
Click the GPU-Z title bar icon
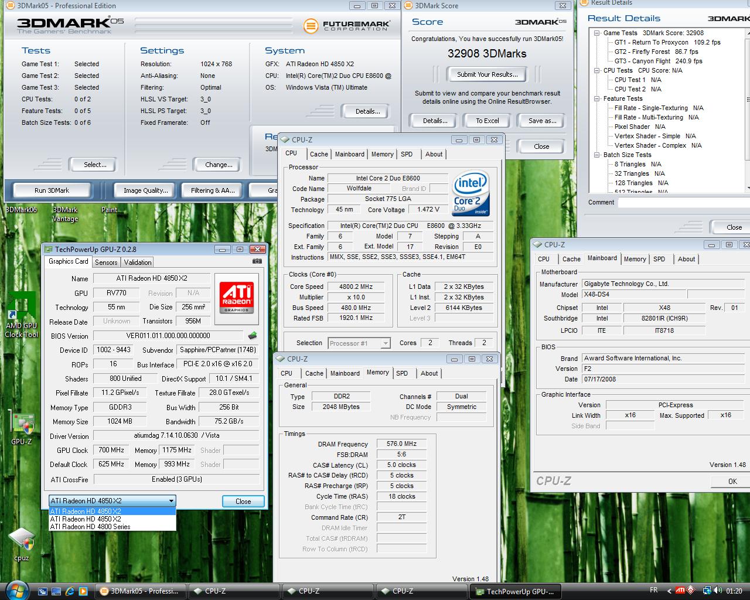coord(48,249)
